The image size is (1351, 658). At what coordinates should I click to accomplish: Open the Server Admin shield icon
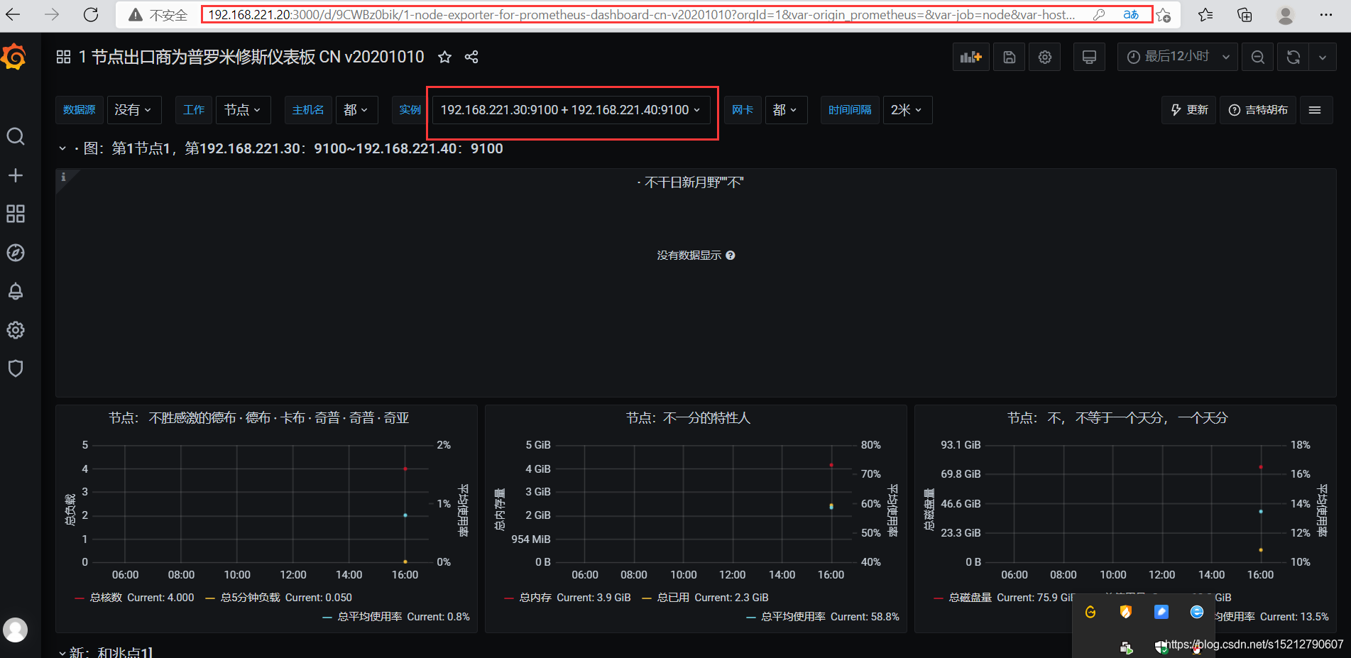(16, 368)
